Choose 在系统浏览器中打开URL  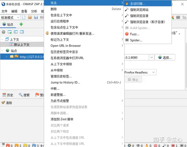tap(84, 58)
